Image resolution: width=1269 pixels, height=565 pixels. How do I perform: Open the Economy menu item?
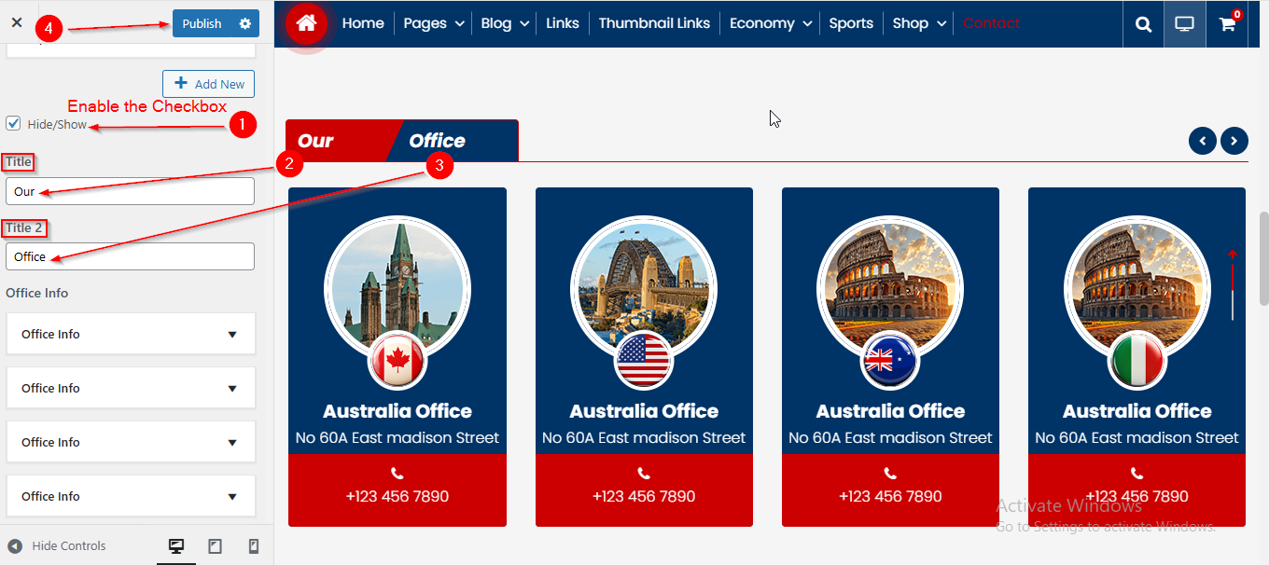[770, 23]
